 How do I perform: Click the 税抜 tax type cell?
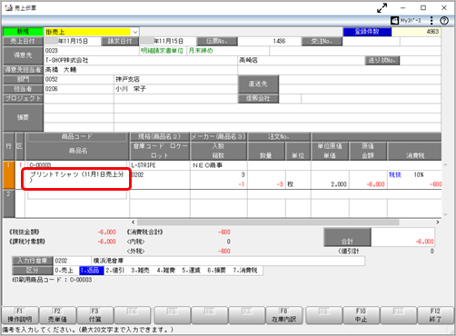pos(395,174)
